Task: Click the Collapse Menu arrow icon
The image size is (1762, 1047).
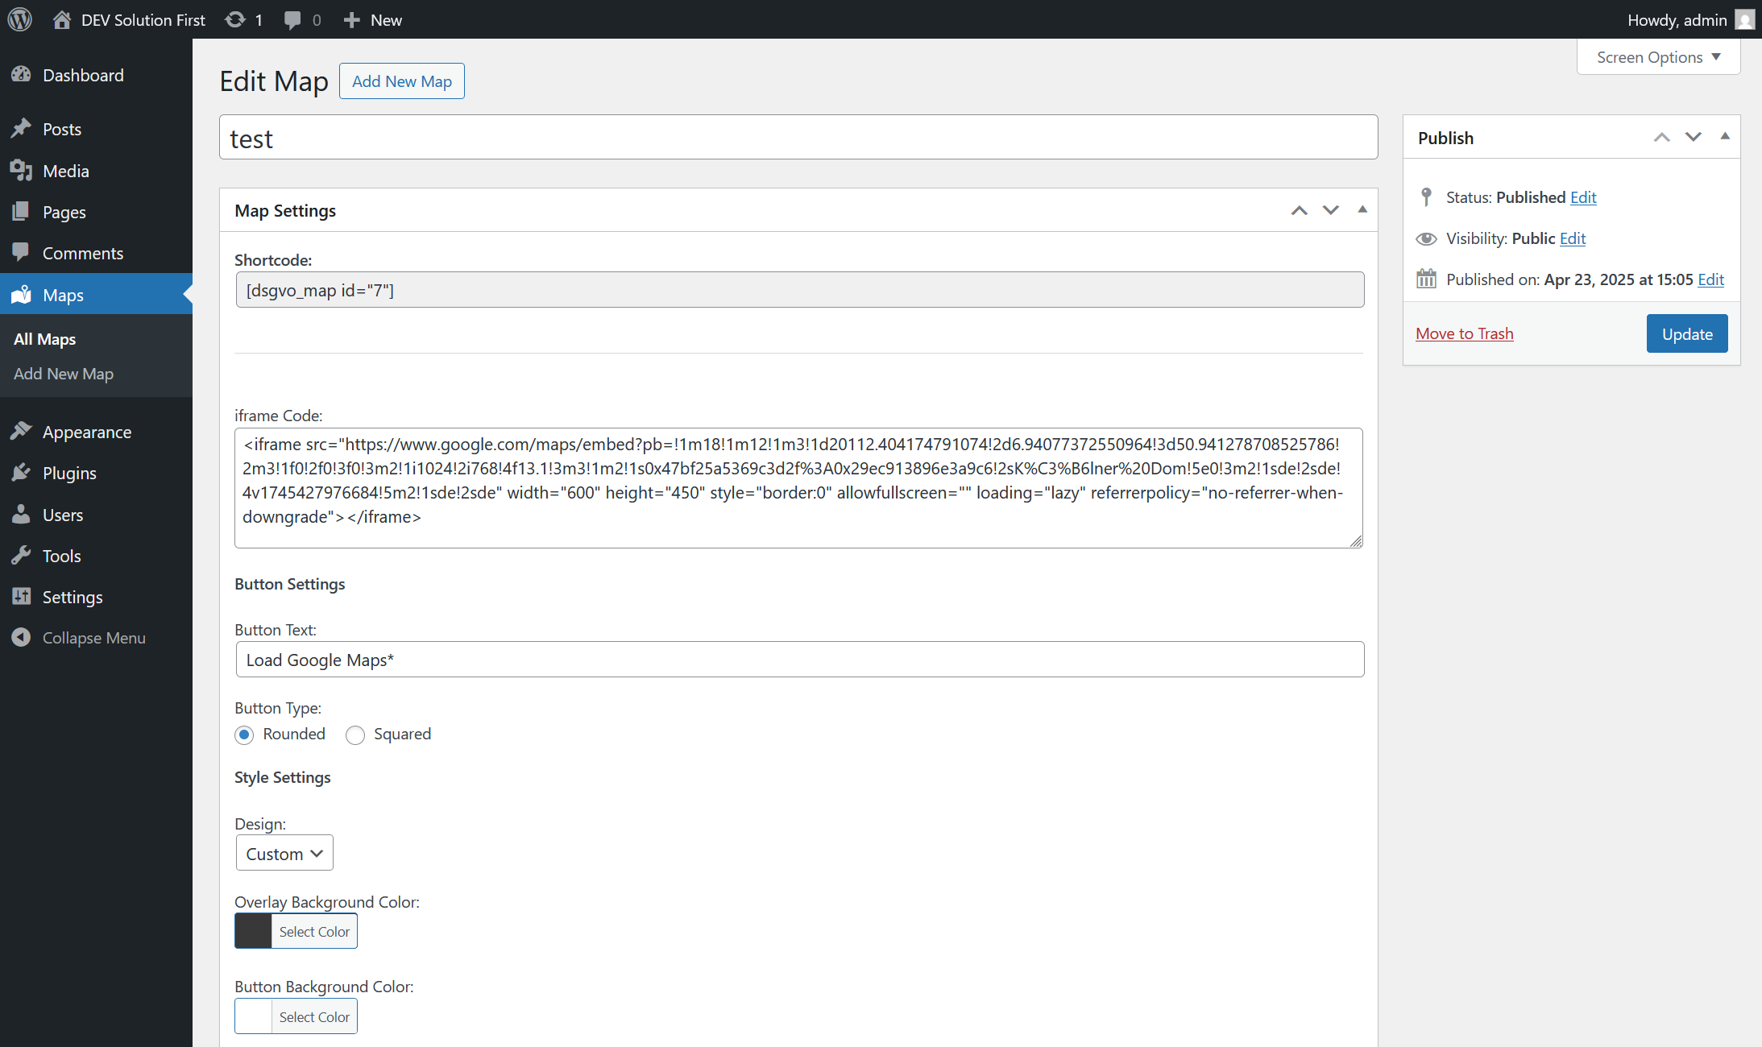Action: pos(22,638)
